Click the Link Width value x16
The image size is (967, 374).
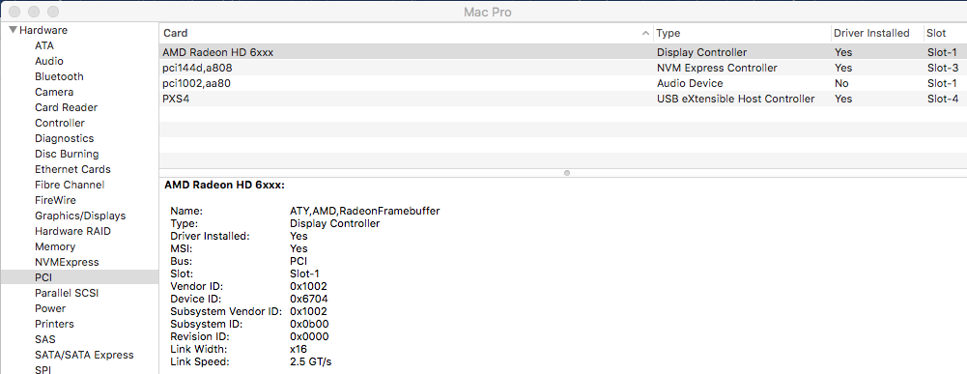(299, 349)
